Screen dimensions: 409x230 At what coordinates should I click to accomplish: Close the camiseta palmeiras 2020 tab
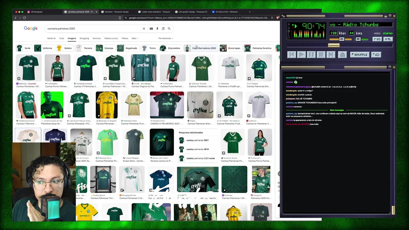(x=96, y=12)
